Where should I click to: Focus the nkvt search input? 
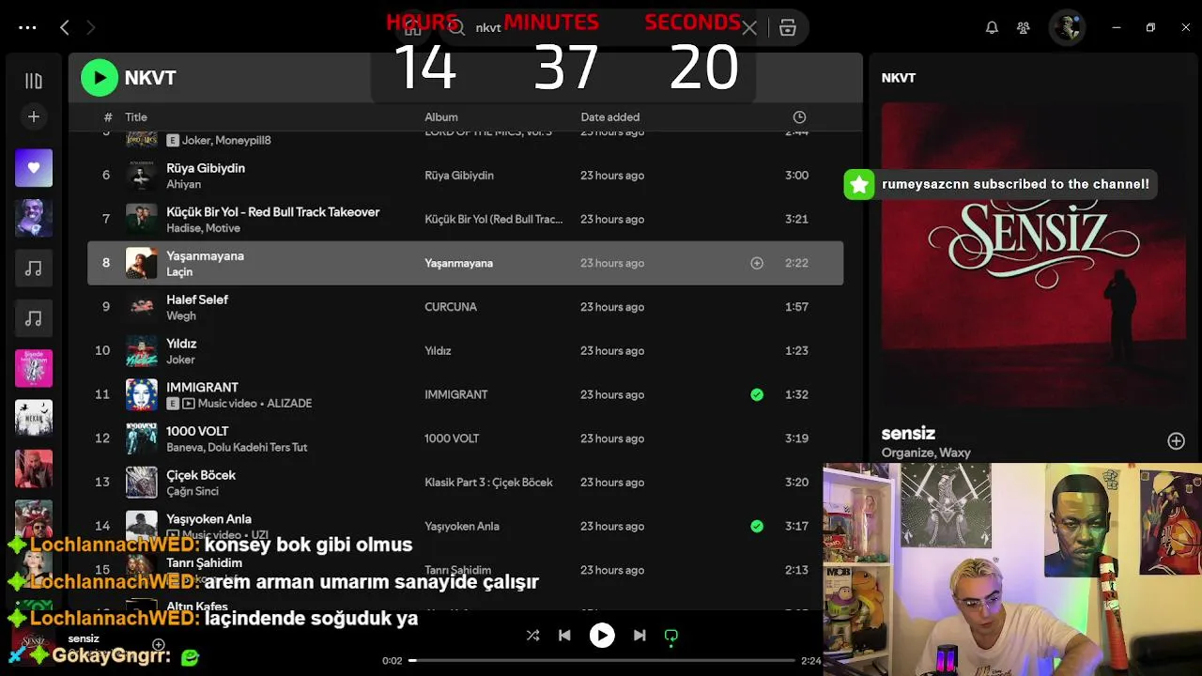[601, 28]
